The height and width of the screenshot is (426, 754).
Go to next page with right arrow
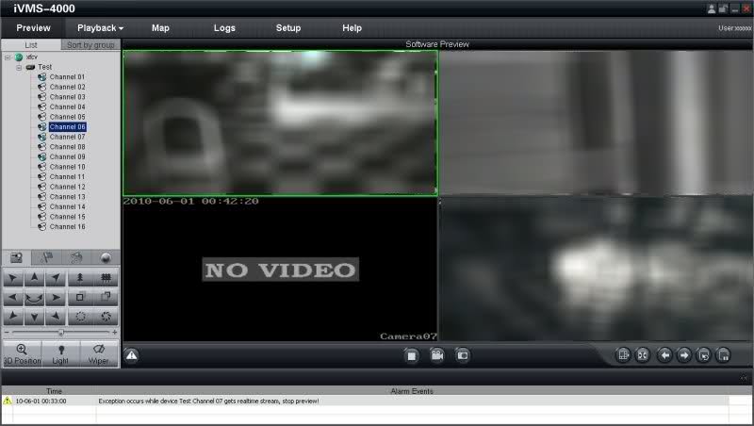683,355
